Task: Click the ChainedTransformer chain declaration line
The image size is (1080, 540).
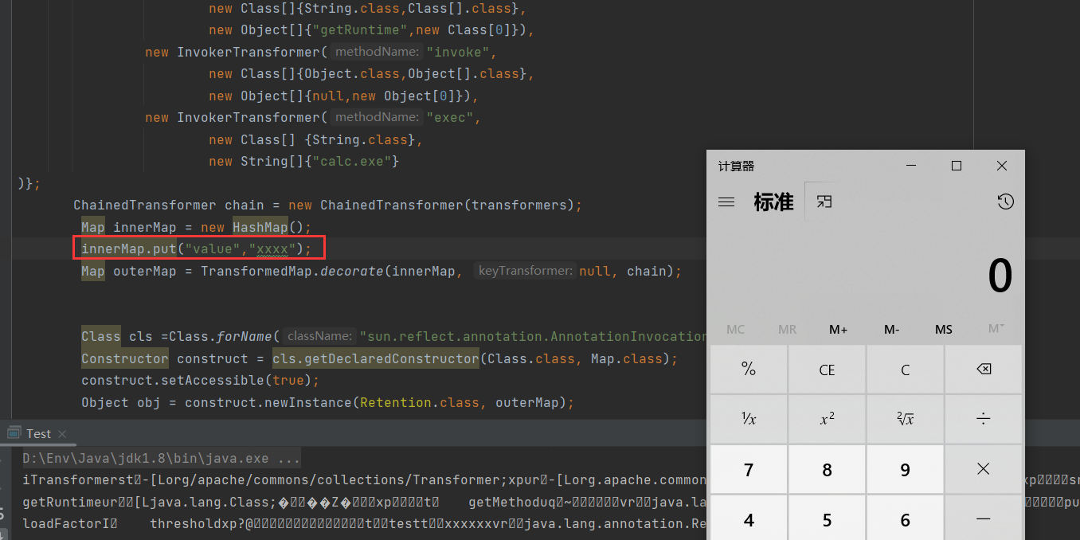Action: click(x=327, y=205)
